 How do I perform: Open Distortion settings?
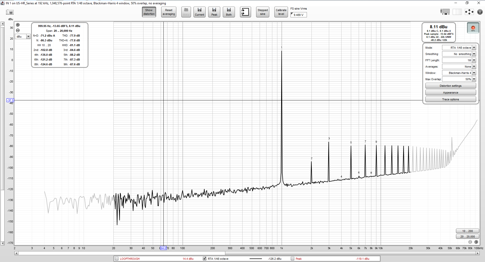click(451, 86)
